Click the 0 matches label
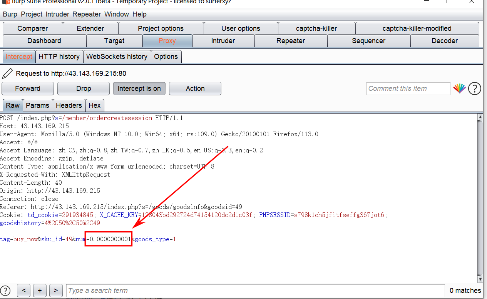 click(465, 291)
